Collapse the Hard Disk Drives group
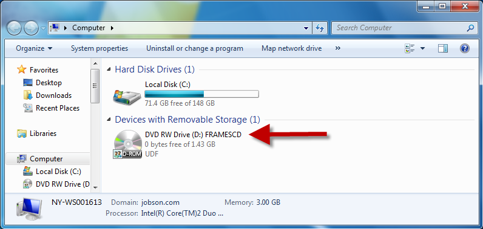 pyautogui.click(x=109, y=69)
